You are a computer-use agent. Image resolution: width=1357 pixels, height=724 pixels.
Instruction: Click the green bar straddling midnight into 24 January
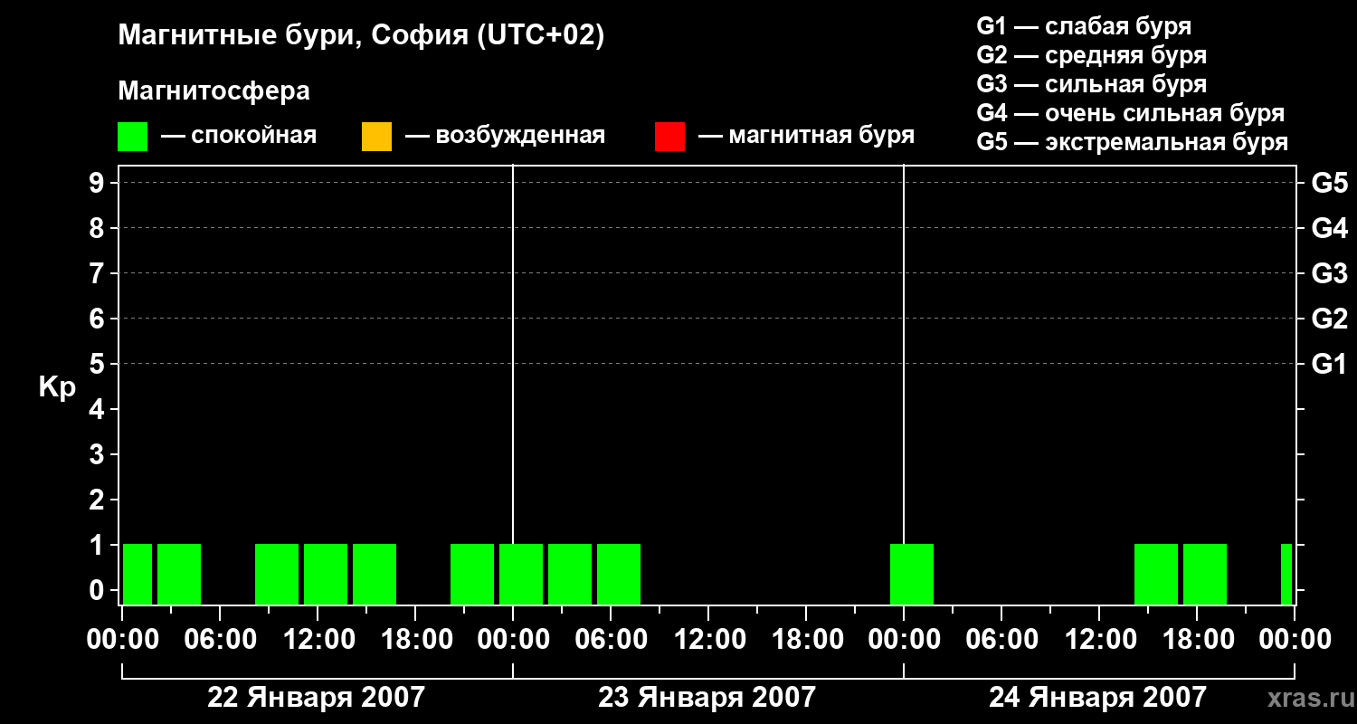(912, 574)
